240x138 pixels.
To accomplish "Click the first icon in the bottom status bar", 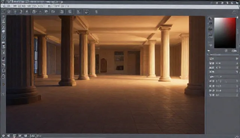I will click(3, 135).
